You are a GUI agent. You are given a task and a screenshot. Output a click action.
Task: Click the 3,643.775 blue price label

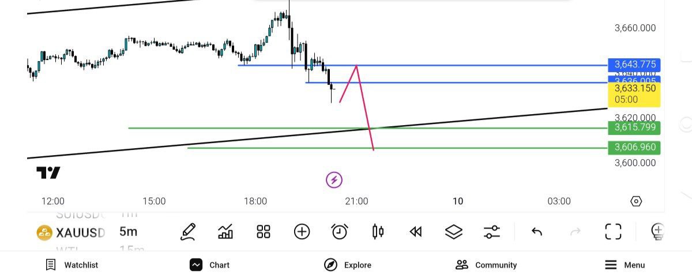point(634,65)
